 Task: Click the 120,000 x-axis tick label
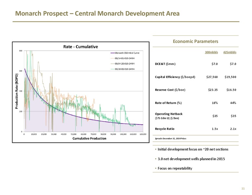tap(143, 134)
